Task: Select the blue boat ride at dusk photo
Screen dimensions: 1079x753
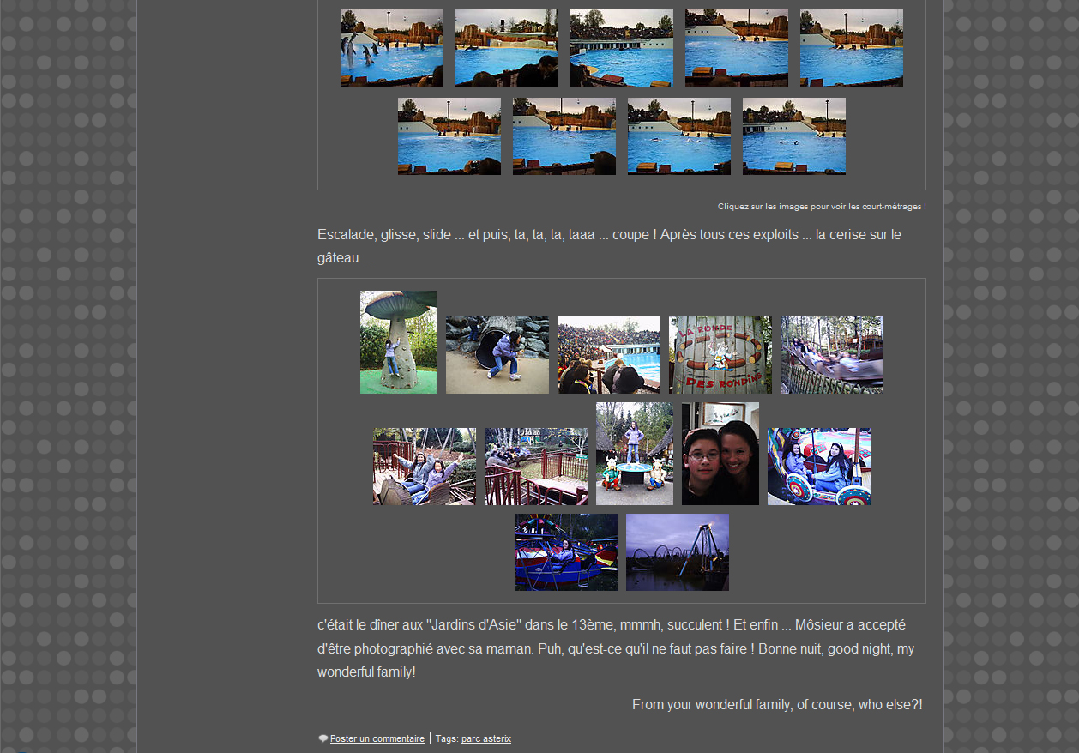Action: [x=565, y=552]
